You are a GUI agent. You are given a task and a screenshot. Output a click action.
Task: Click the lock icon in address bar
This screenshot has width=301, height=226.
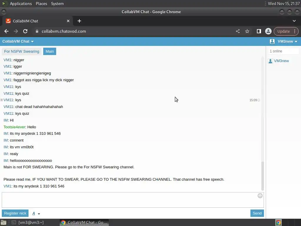click(37, 31)
